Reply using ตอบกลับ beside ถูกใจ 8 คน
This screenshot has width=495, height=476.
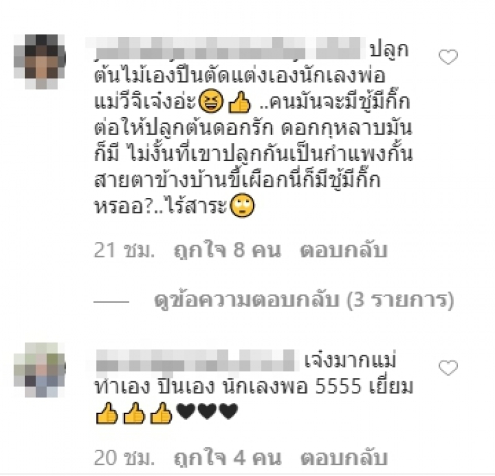pyautogui.click(x=344, y=251)
